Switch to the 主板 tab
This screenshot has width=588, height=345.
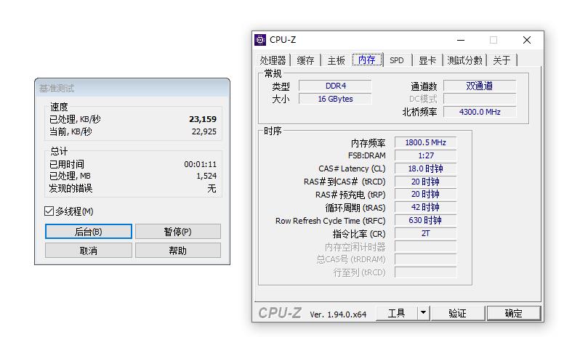tap(336, 60)
